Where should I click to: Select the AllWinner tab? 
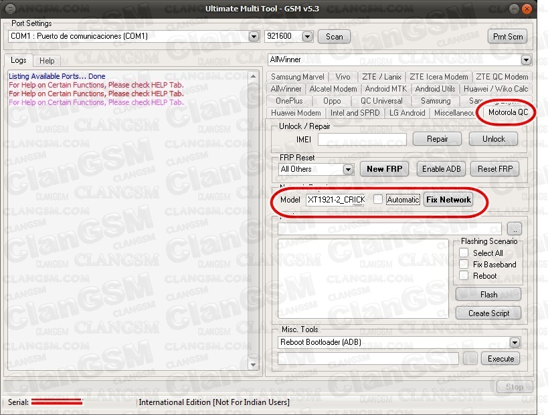tap(286, 89)
